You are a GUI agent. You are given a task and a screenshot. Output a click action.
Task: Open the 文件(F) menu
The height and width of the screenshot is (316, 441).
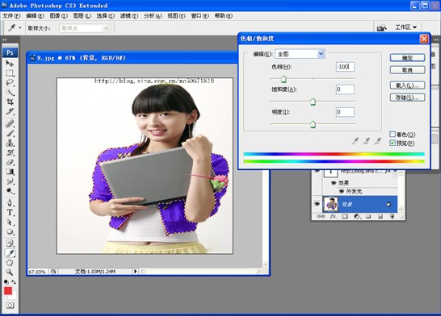(x=11, y=15)
